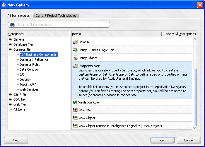This screenshot has height=147, width=205.
Task: Click the Property Set item icon
Action: pyautogui.click(x=75, y=66)
